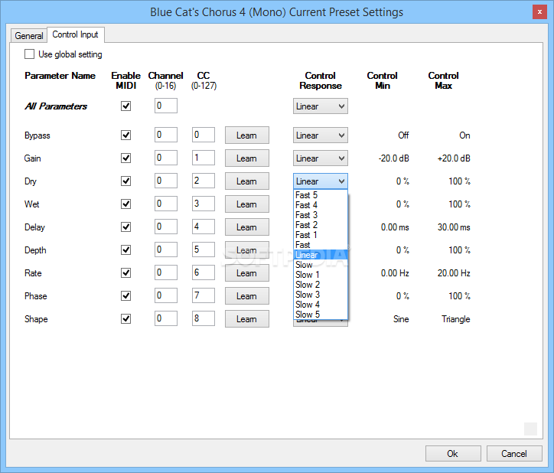
Task: Start MIDI Learn for Depth
Action: click(x=247, y=250)
